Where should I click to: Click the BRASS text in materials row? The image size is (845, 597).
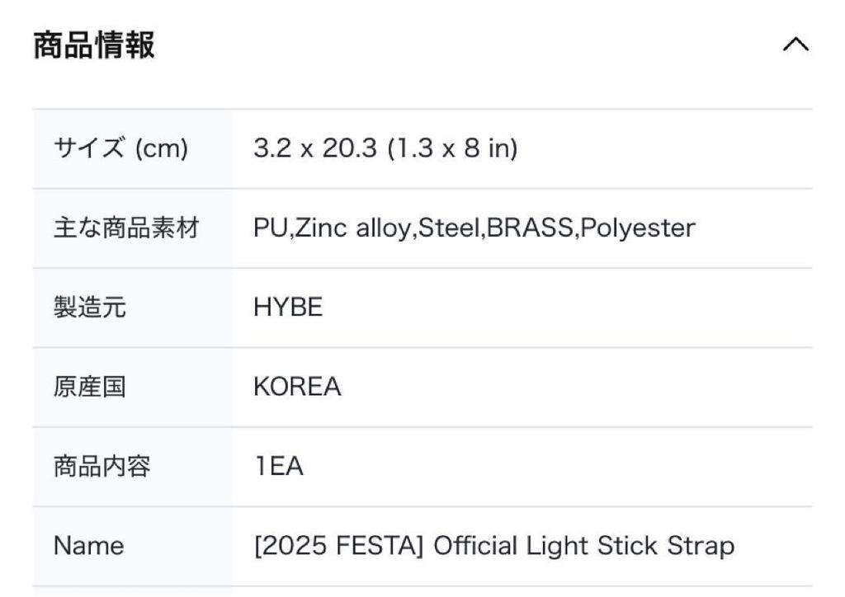point(531,228)
